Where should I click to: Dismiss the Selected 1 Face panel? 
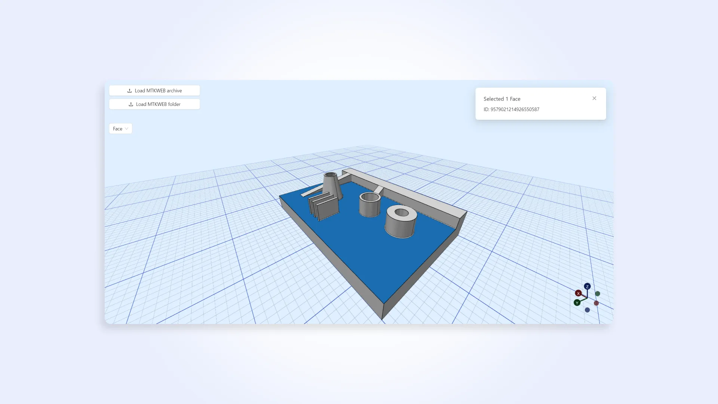click(x=594, y=98)
